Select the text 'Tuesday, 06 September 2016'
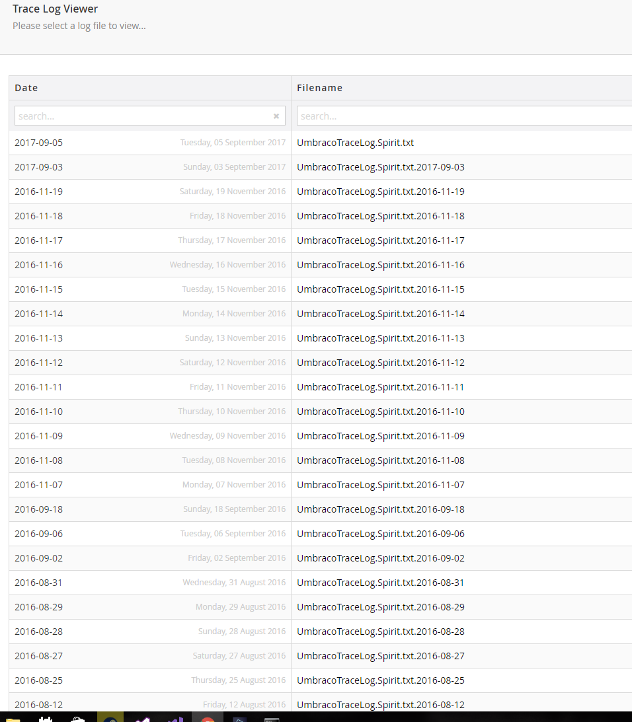This screenshot has width=632, height=722. (x=233, y=533)
